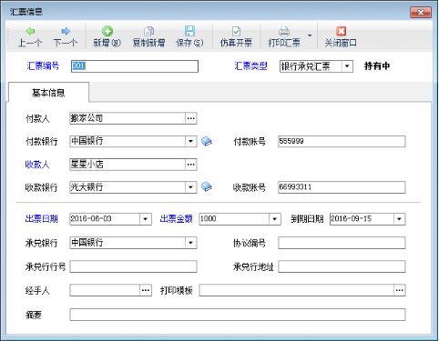Expand the 打印汇票 arrow menu

point(310,35)
